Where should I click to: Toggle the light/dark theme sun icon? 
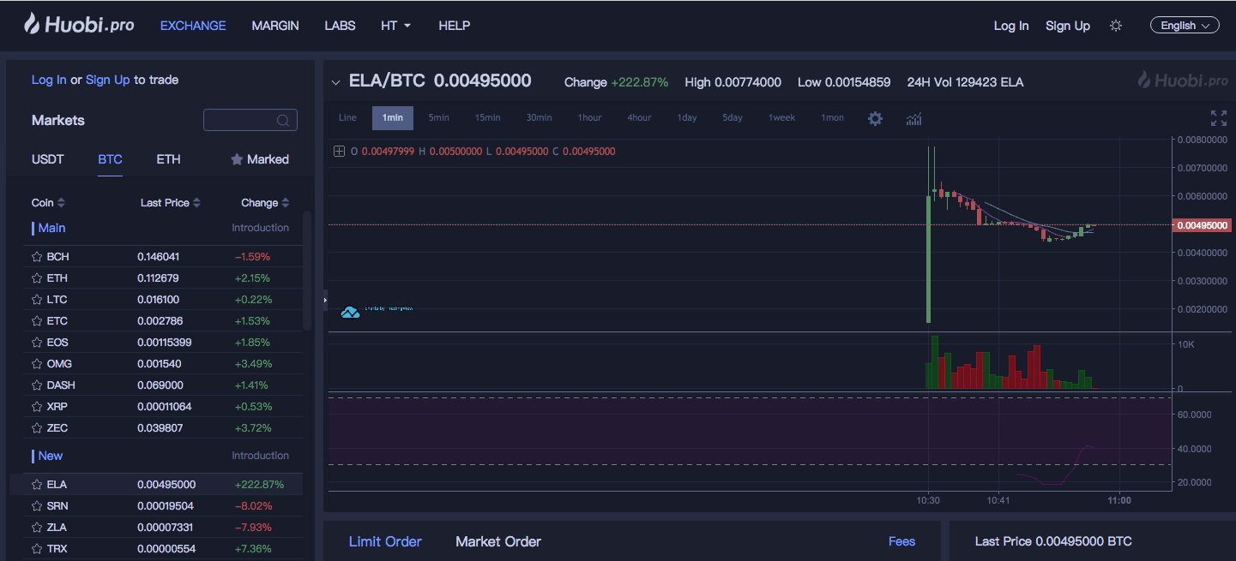1116,26
